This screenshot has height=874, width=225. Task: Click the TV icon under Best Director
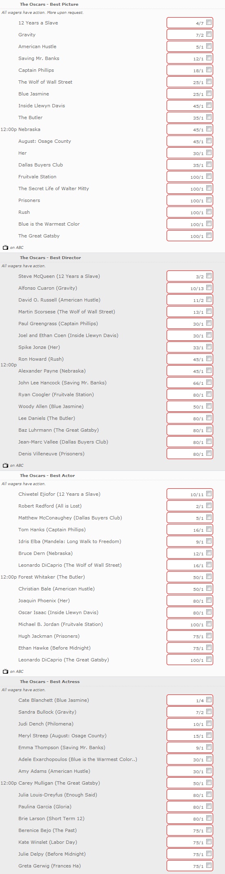tap(5, 465)
